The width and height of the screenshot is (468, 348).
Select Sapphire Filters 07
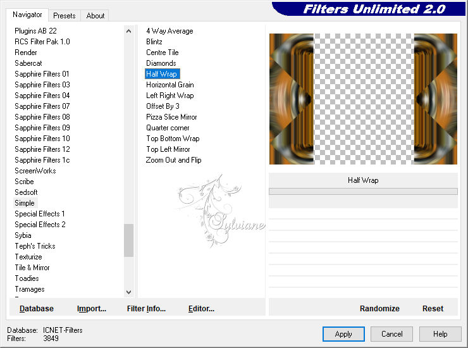[x=42, y=106]
